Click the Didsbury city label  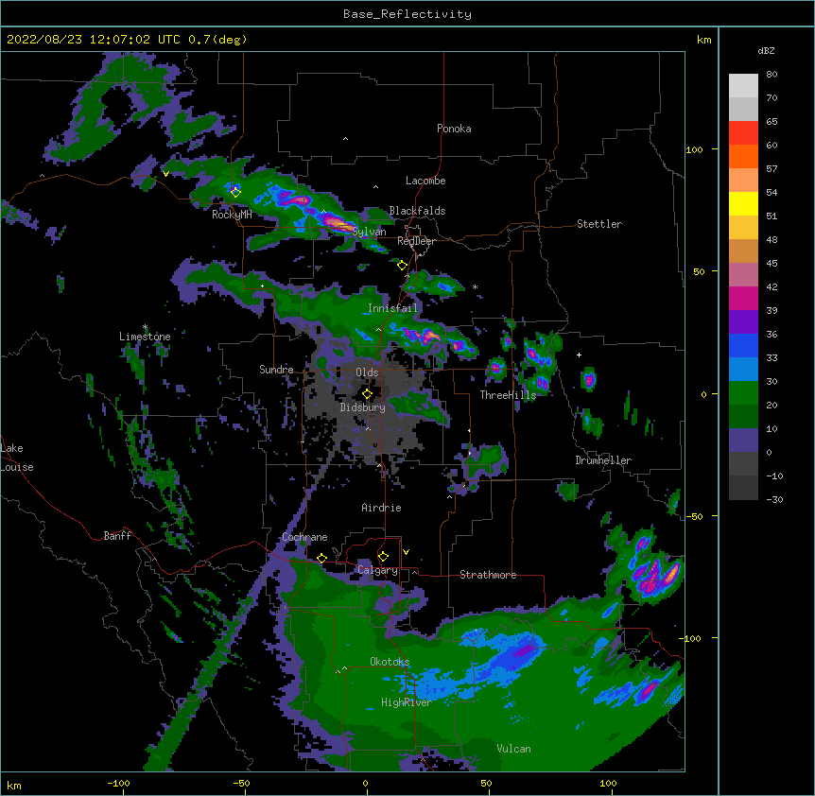pos(363,407)
